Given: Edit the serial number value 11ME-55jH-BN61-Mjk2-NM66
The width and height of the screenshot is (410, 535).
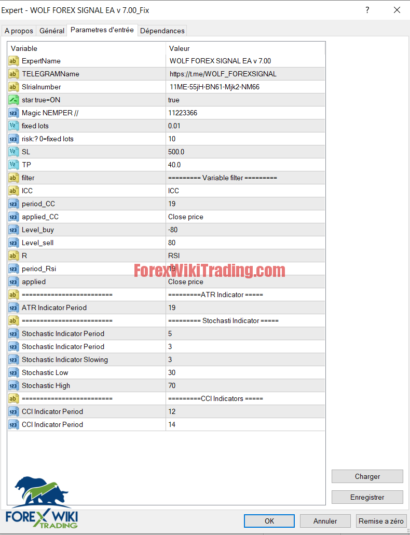Looking at the screenshot, I should [x=245, y=87].
